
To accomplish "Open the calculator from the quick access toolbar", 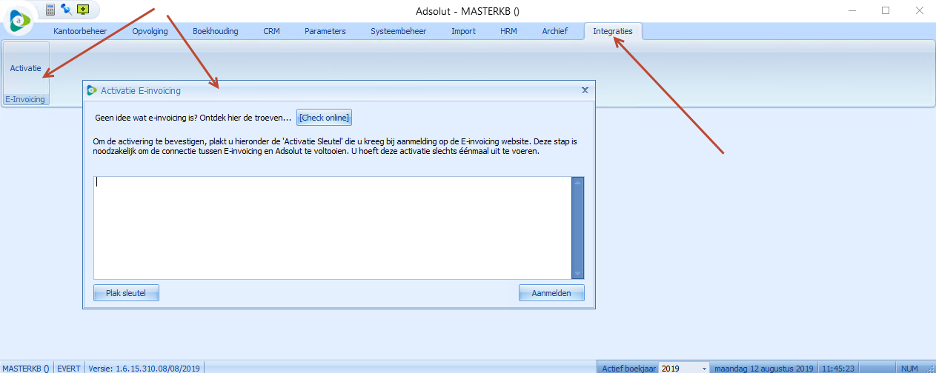I will coord(51,10).
